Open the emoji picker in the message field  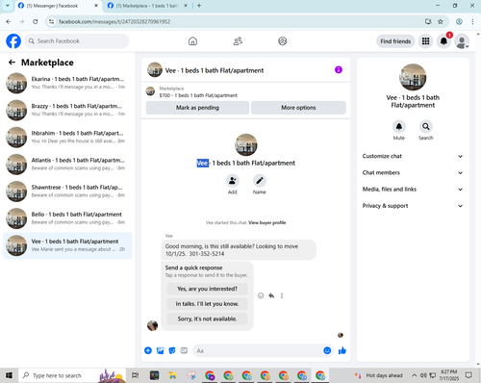coord(327,350)
